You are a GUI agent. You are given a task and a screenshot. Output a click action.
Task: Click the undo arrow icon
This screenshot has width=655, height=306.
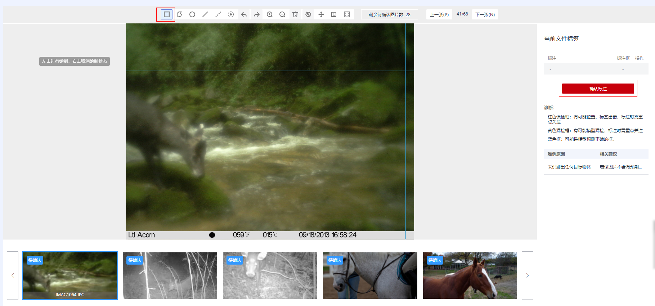tap(244, 14)
